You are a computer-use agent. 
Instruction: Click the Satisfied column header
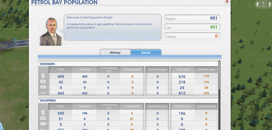click(84, 106)
